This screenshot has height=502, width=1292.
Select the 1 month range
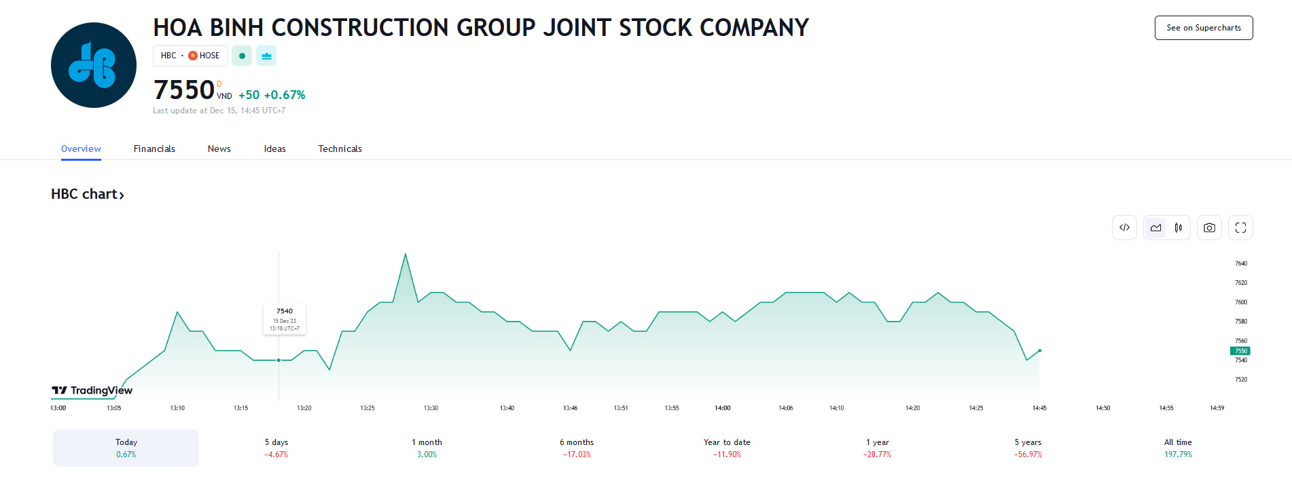tap(427, 448)
